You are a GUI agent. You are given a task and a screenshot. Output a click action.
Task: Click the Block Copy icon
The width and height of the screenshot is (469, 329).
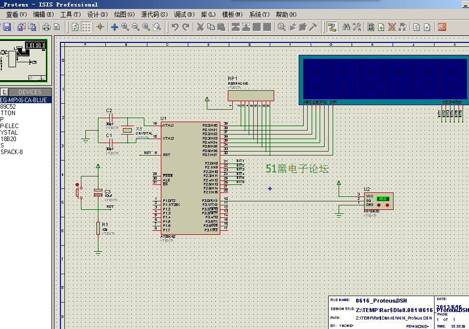236,27
